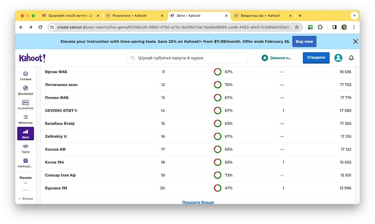Open the Бібліотека library sidebar icon
The width and height of the screenshot is (375, 224).
25,120
